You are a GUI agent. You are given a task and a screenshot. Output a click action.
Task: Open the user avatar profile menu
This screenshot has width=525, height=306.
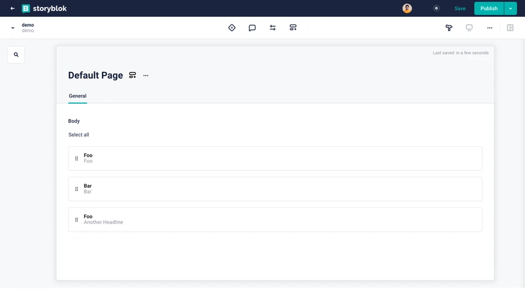(x=407, y=9)
